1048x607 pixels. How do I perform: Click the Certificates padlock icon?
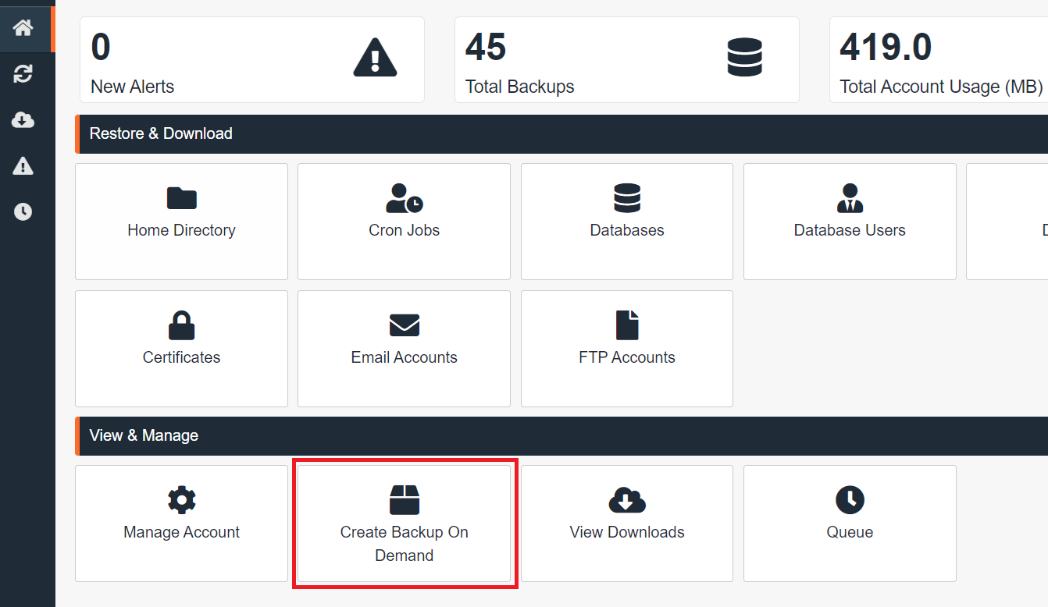pos(181,325)
